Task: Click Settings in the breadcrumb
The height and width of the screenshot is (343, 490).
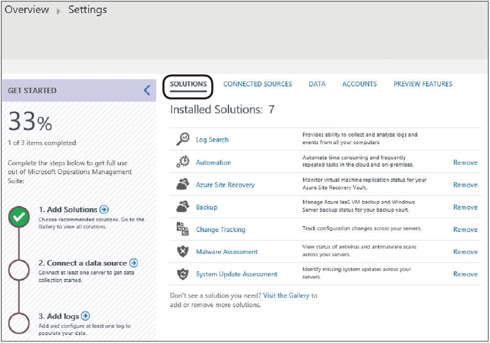Action: click(88, 10)
